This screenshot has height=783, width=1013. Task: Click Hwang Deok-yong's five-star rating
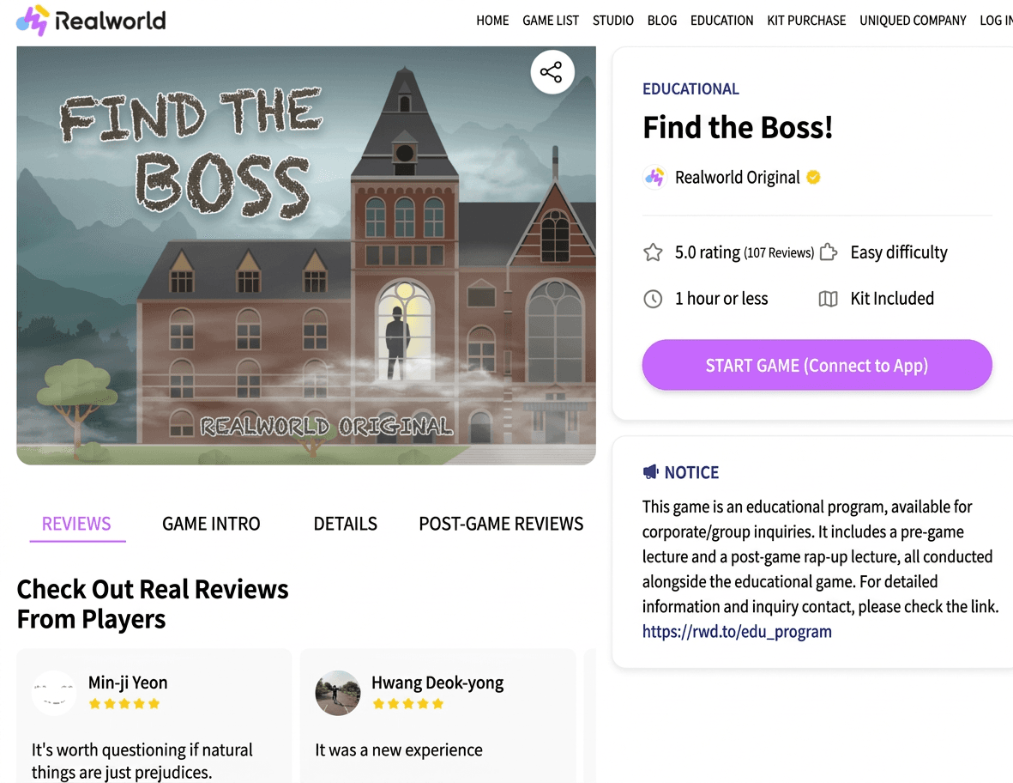[407, 704]
